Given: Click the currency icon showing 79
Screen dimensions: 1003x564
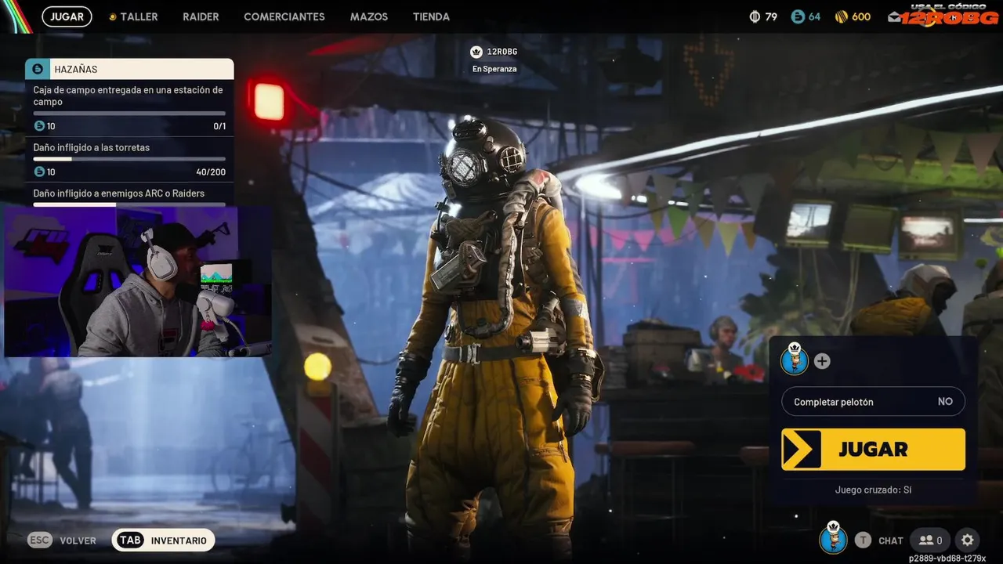Looking at the screenshot, I should coord(755,16).
